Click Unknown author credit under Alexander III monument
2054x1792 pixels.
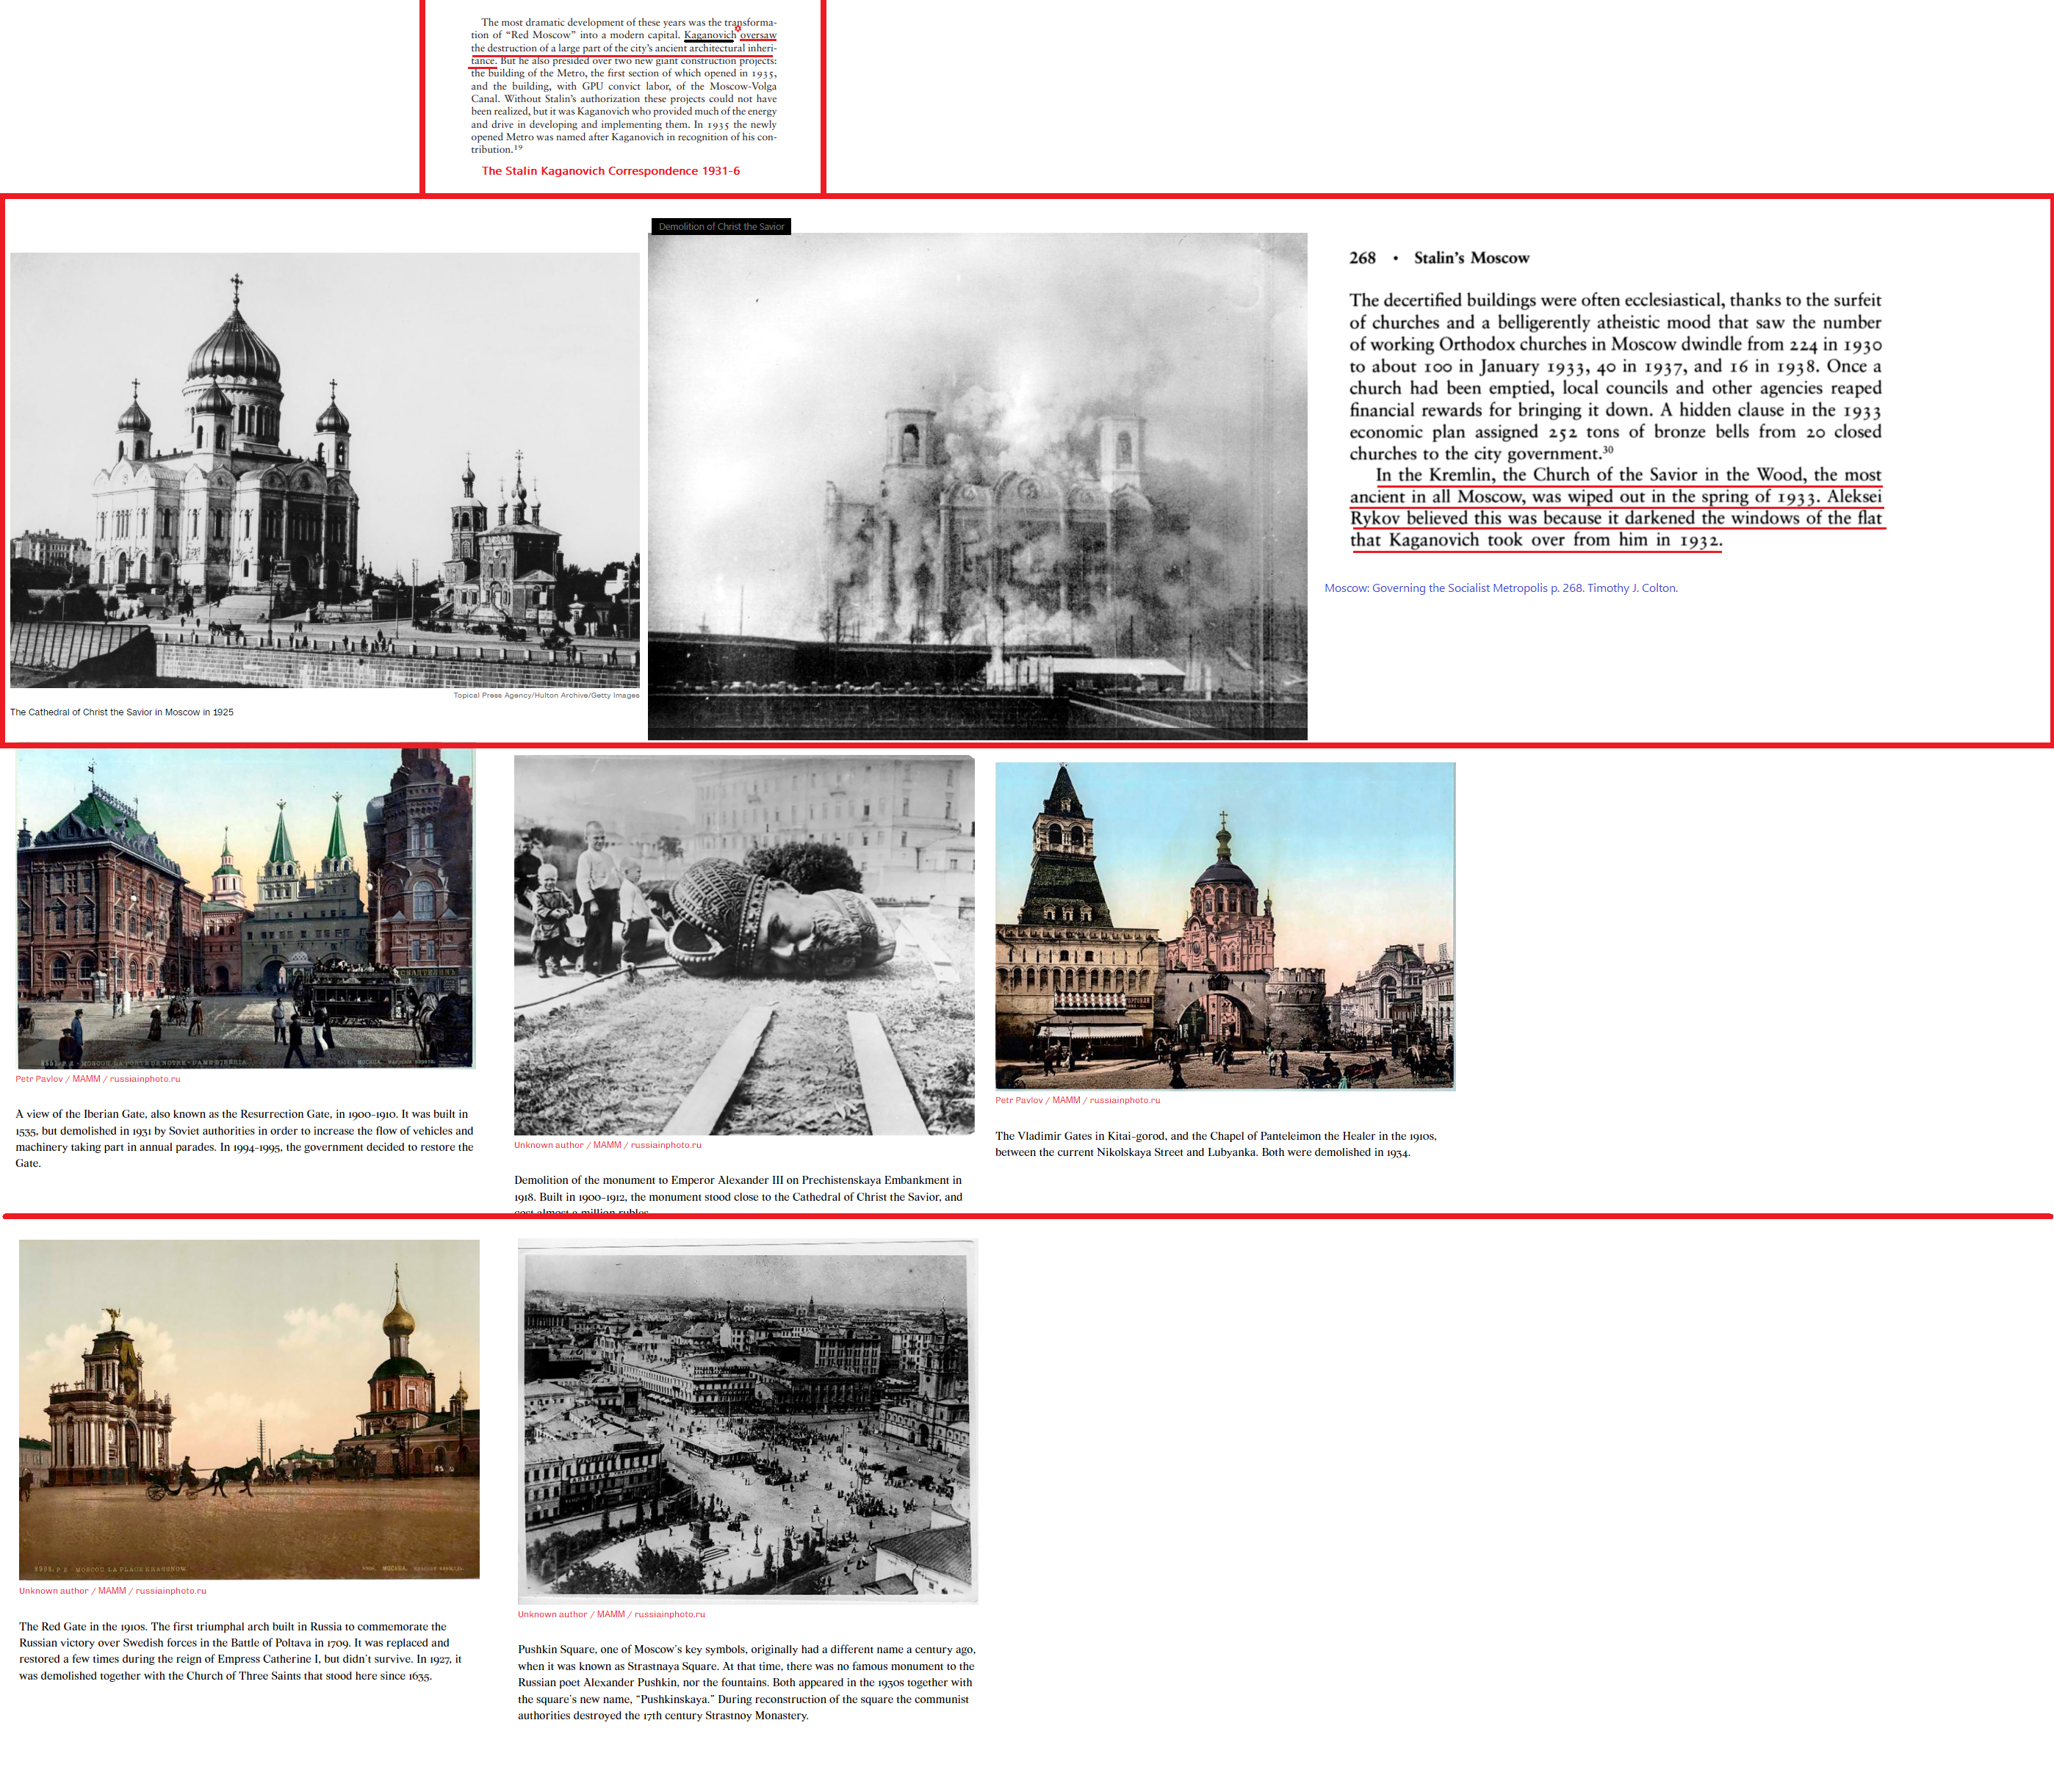pos(608,1145)
